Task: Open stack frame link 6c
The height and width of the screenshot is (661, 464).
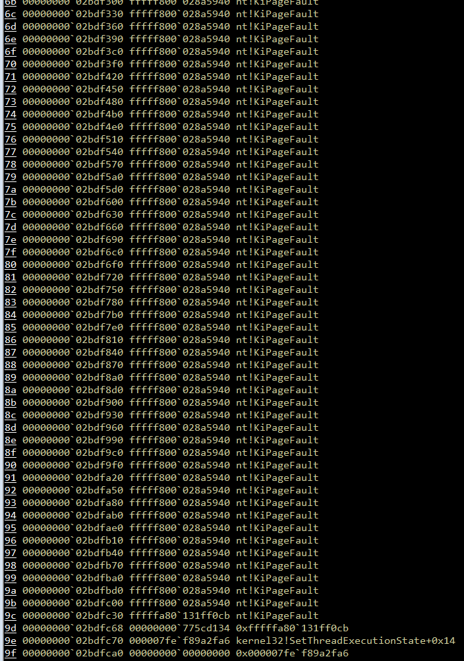Action: click(11, 14)
